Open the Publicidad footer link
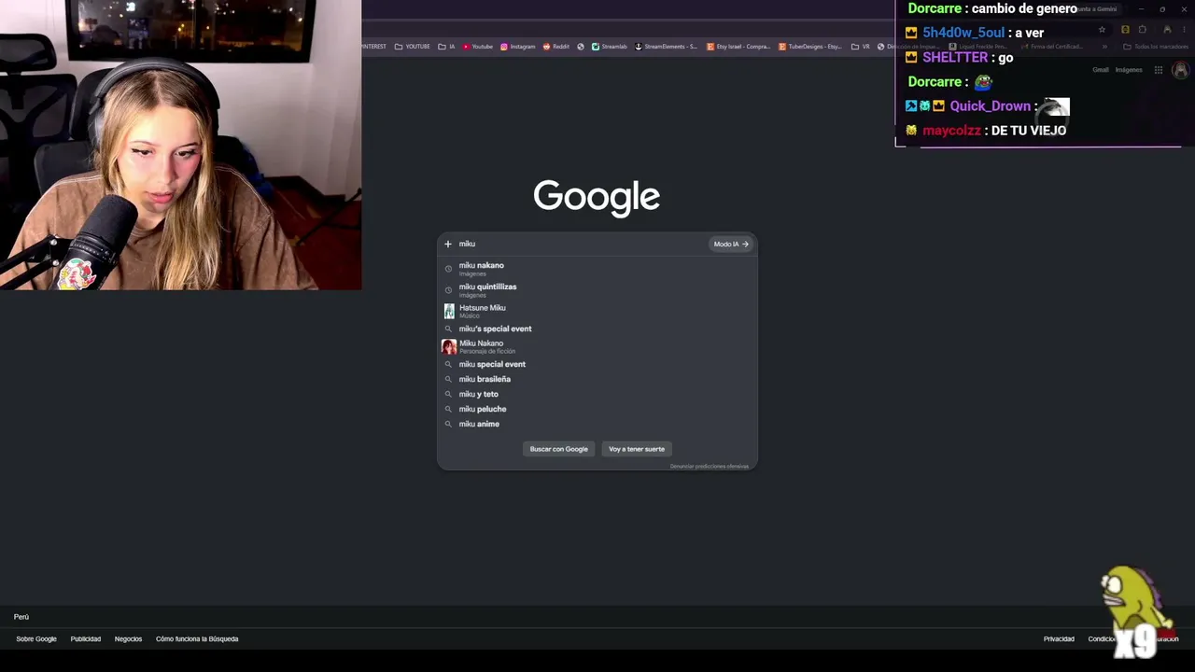 [86, 639]
